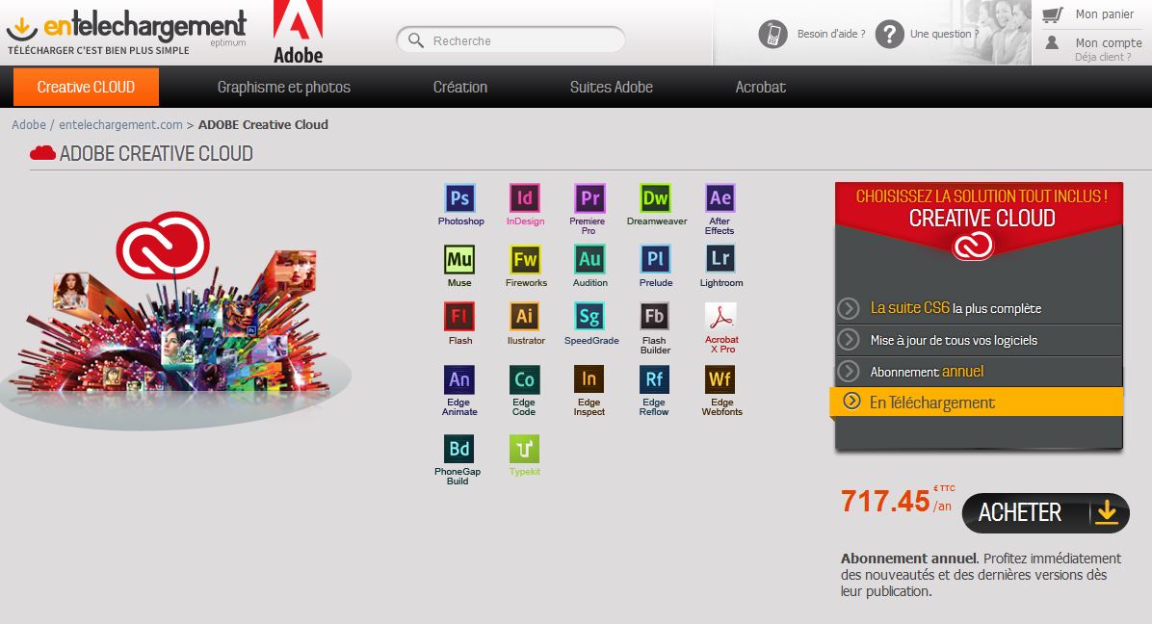The image size is (1152, 624).
Task: Click the 'Déjà client ?' text
Action: 1103,57
